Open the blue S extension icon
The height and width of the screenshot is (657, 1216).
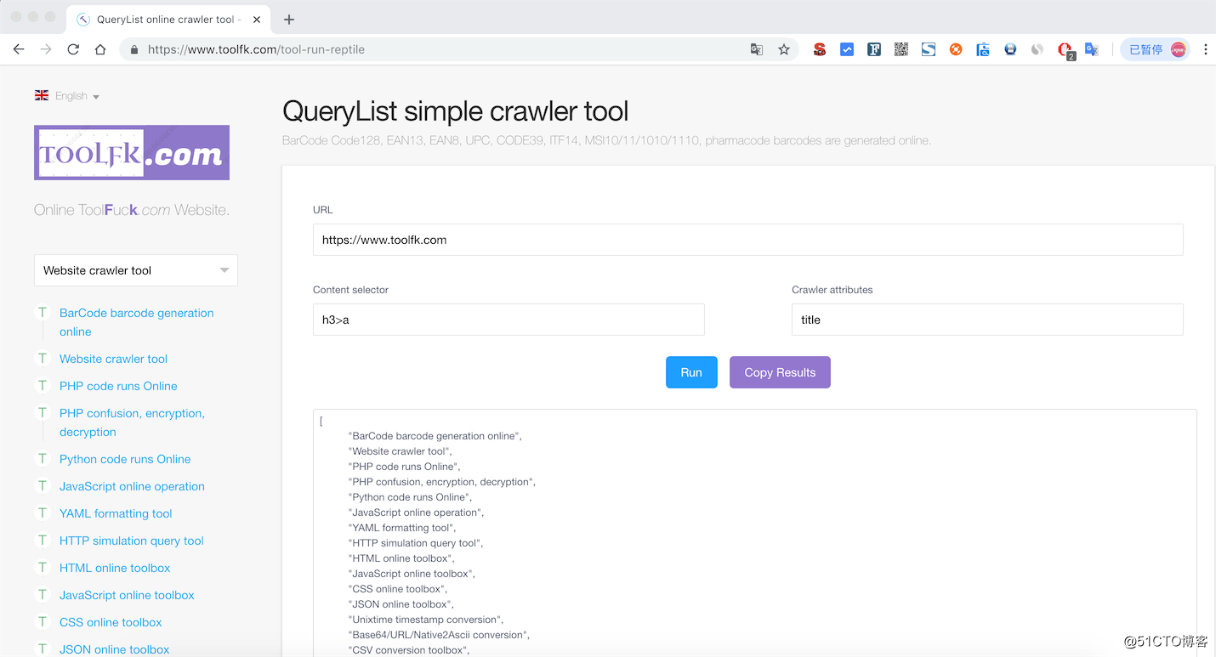pos(929,49)
